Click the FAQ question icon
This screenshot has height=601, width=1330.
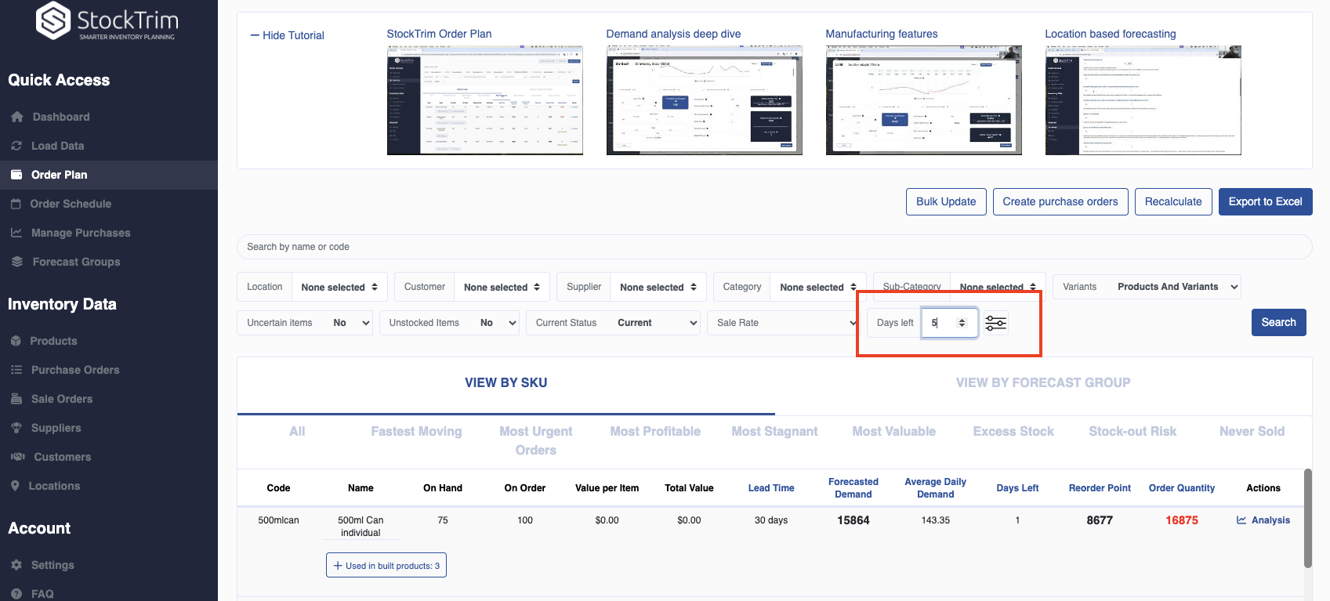pyautogui.click(x=16, y=594)
